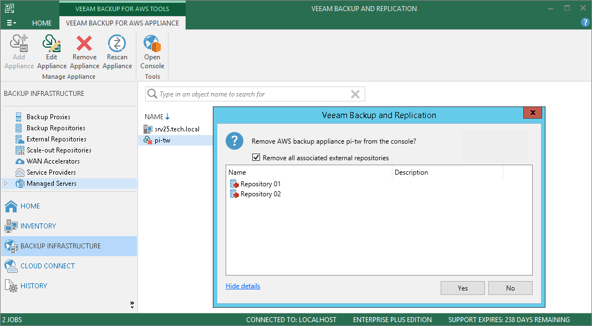Click the Edit Appliance ribbon icon

[x=52, y=43]
